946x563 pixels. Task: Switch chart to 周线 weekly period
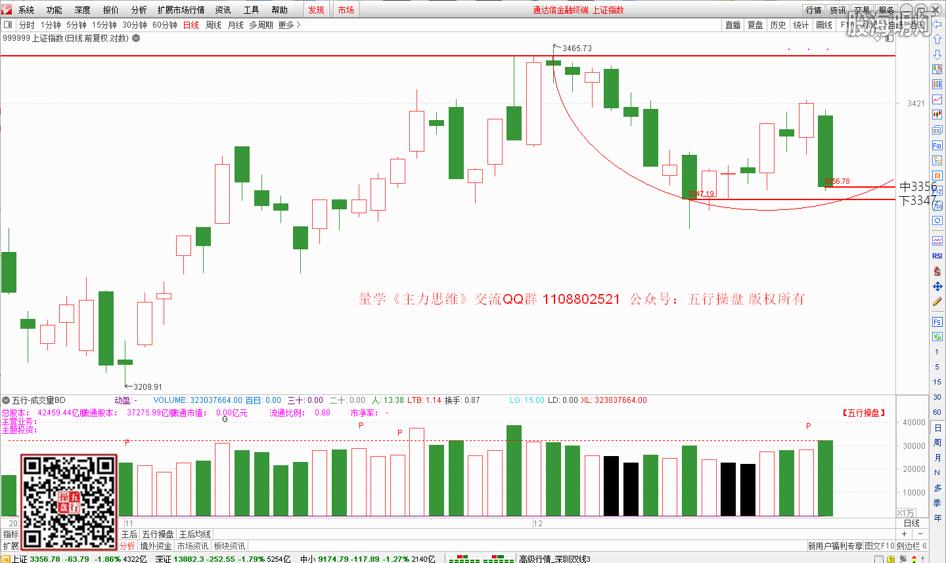[x=214, y=25]
